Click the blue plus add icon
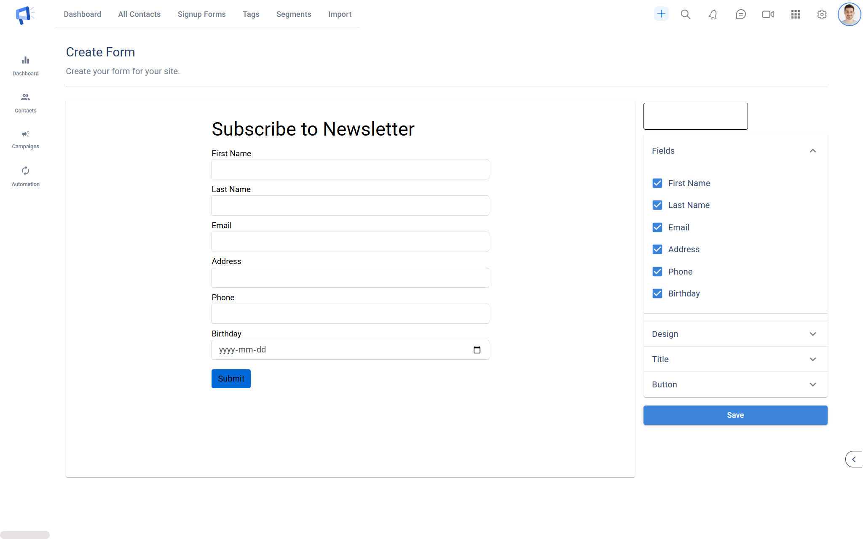The image size is (863, 539). 661,14
